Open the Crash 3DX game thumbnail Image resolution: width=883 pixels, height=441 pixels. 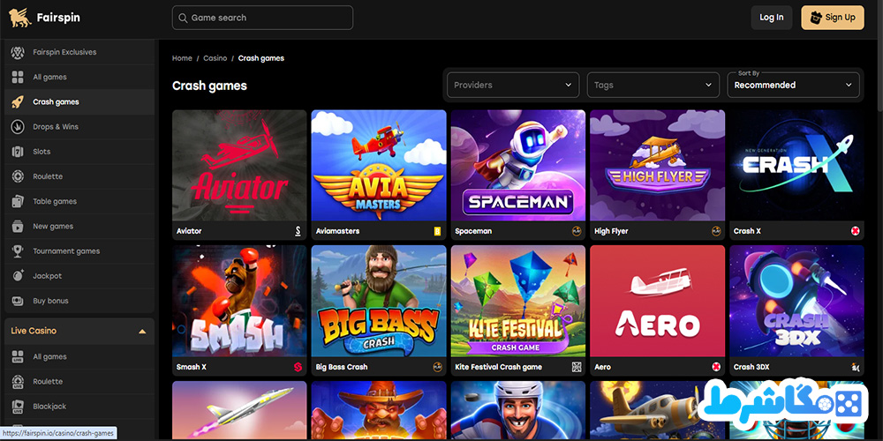point(796,301)
